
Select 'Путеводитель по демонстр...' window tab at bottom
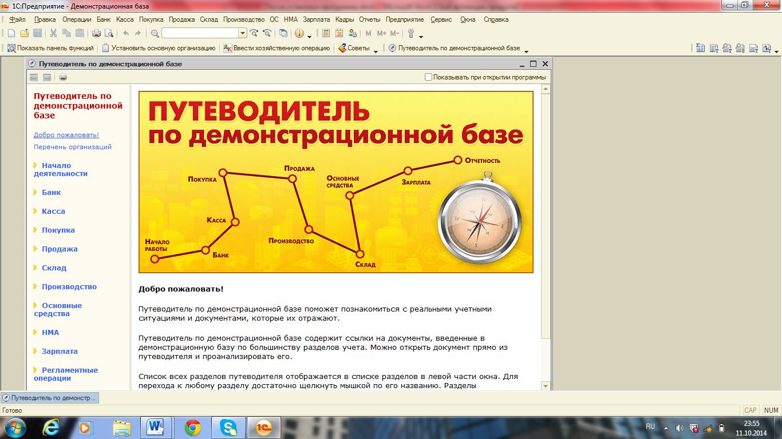click(50, 398)
